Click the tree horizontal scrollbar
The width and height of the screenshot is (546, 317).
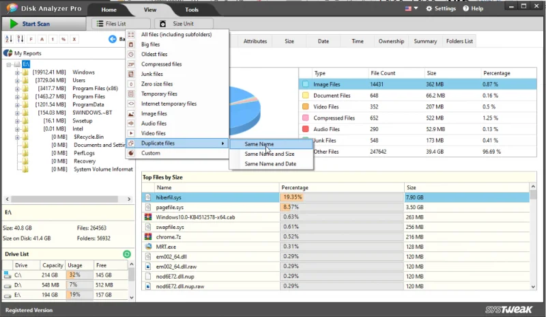(x=66, y=199)
